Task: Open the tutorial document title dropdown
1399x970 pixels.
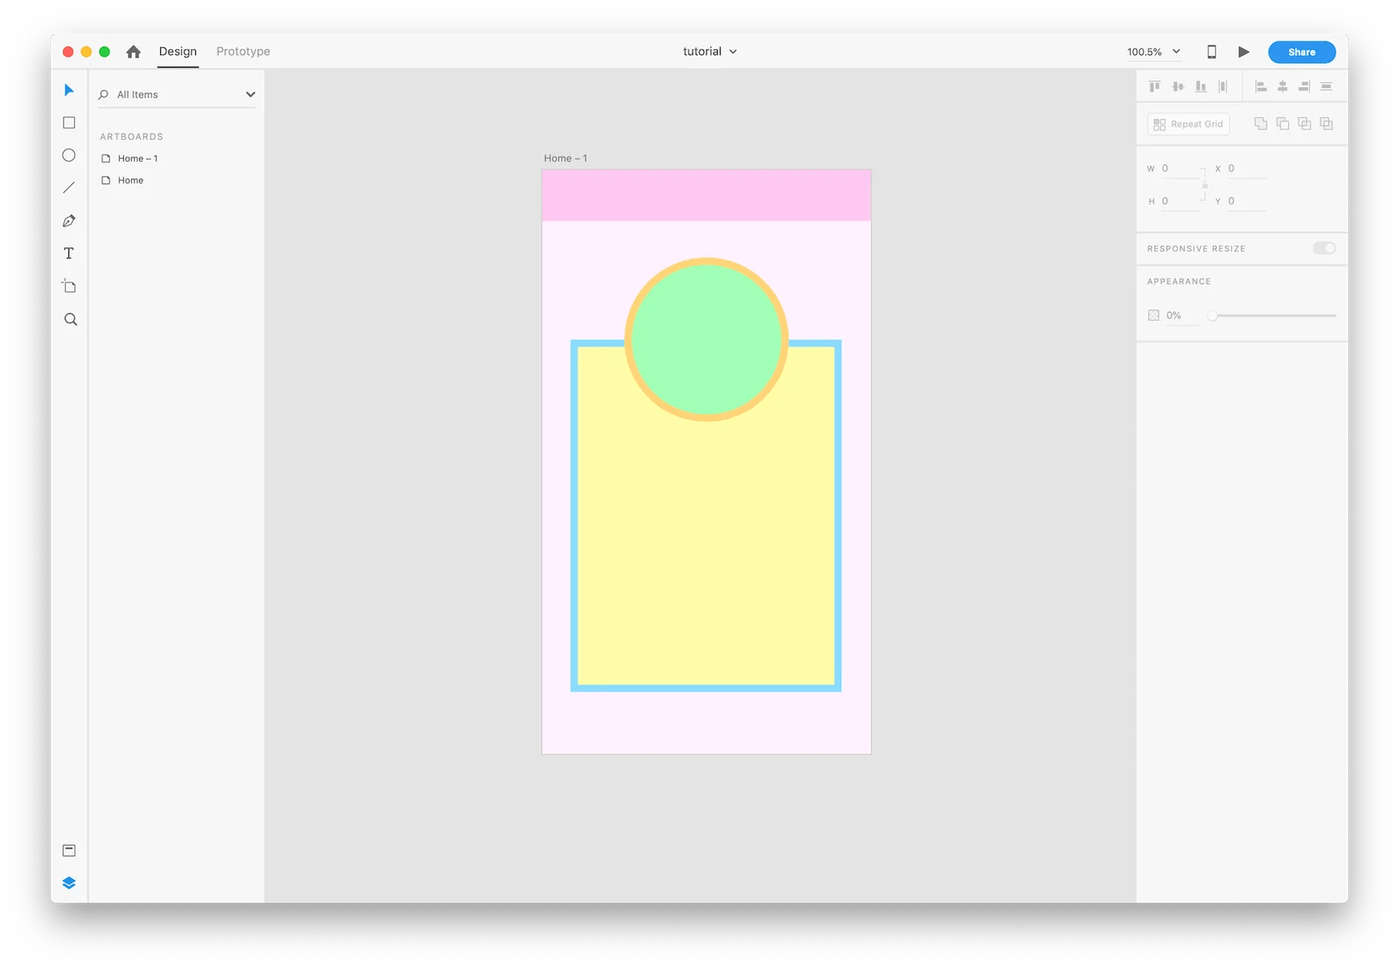Action: 710,52
